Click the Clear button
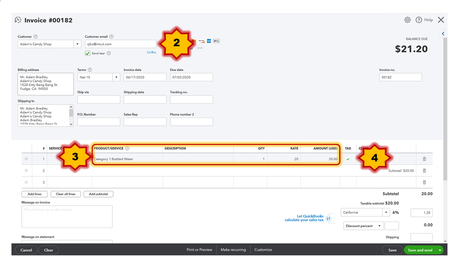 [x=49, y=250]
